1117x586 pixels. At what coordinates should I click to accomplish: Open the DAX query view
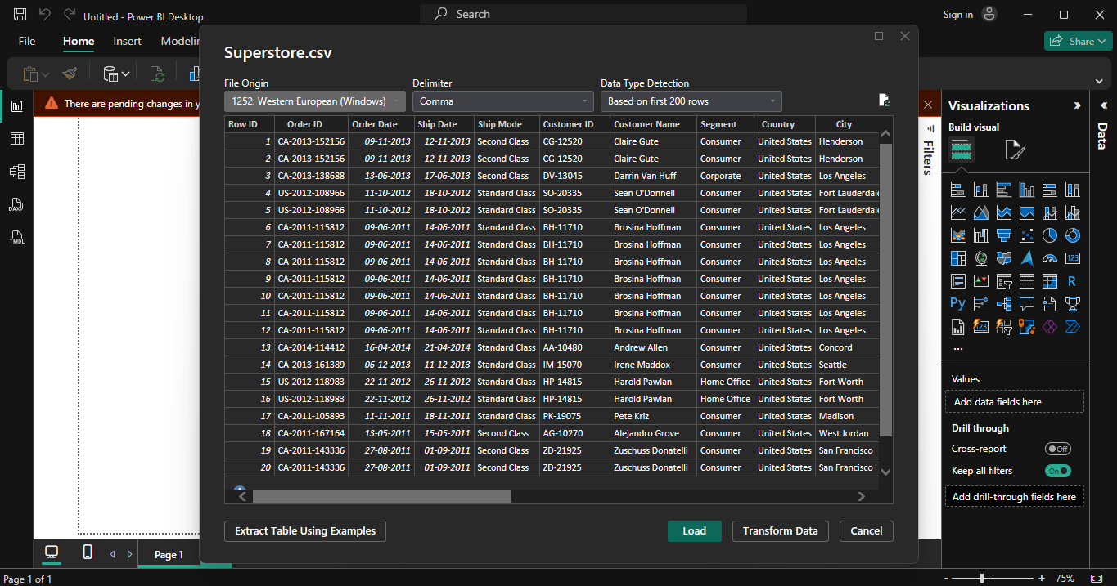click(17, 204)
